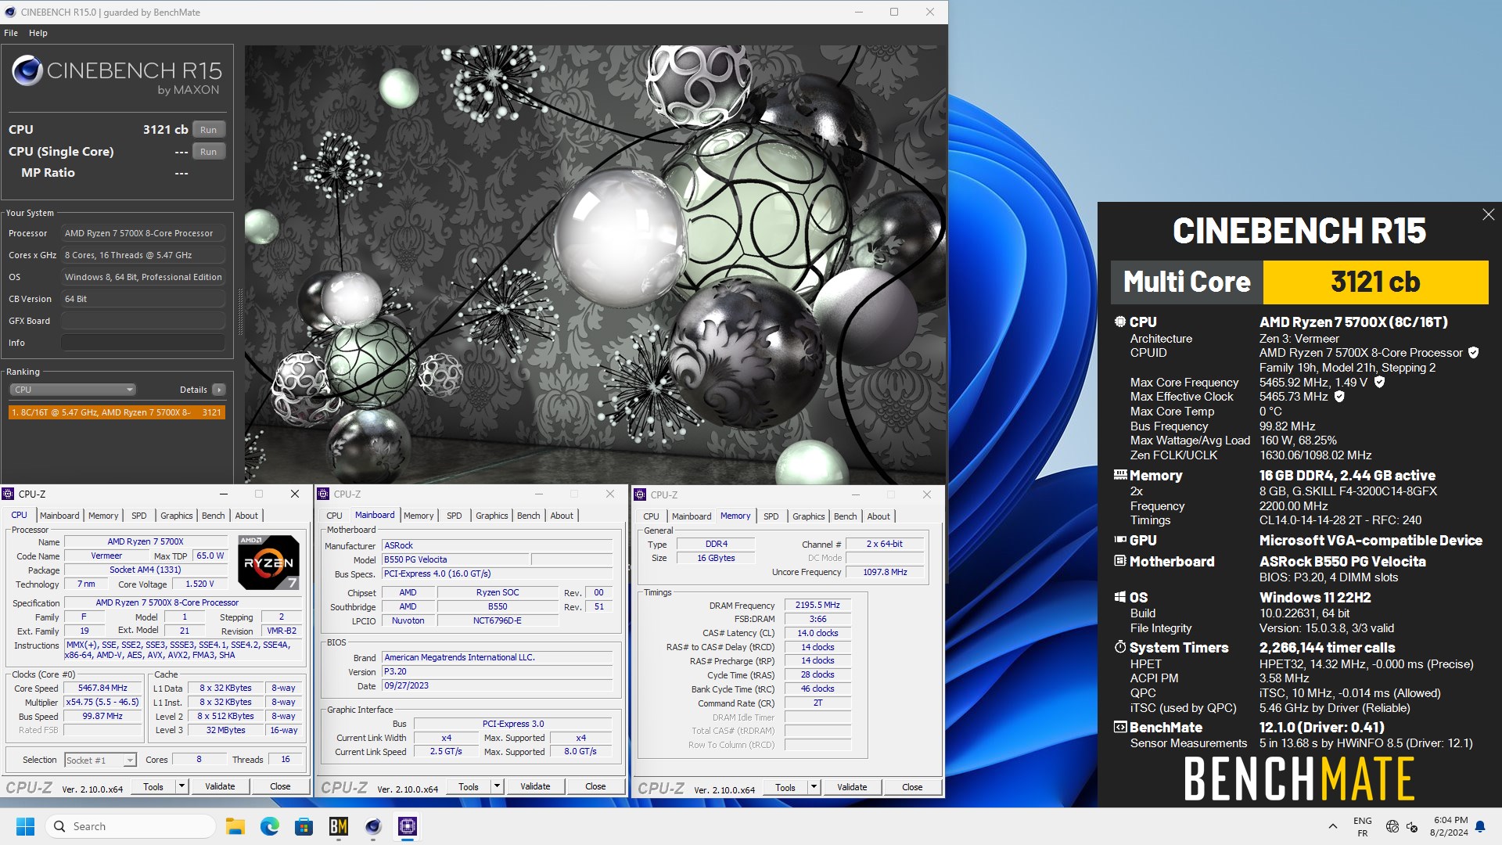This screenshot has width=1502, height=845.
Task: Run the CPU multi-core benchmark
Action: click(x=208, y=130)
